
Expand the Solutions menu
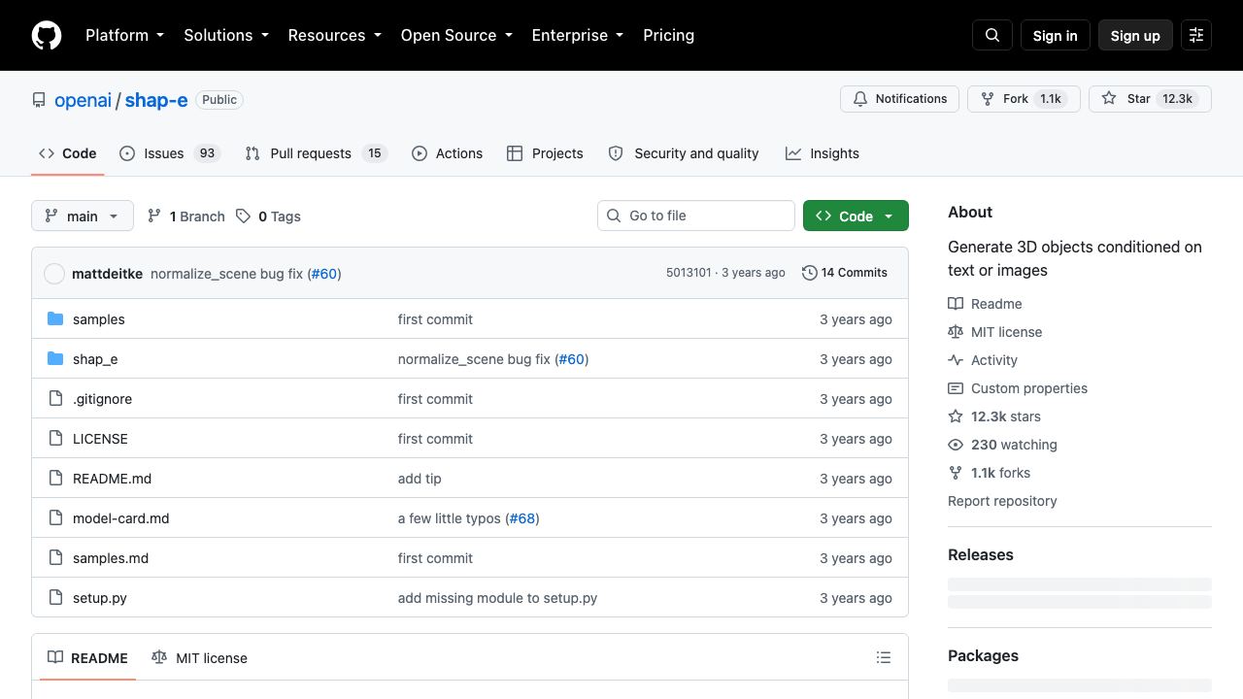[x=226, y=35]
